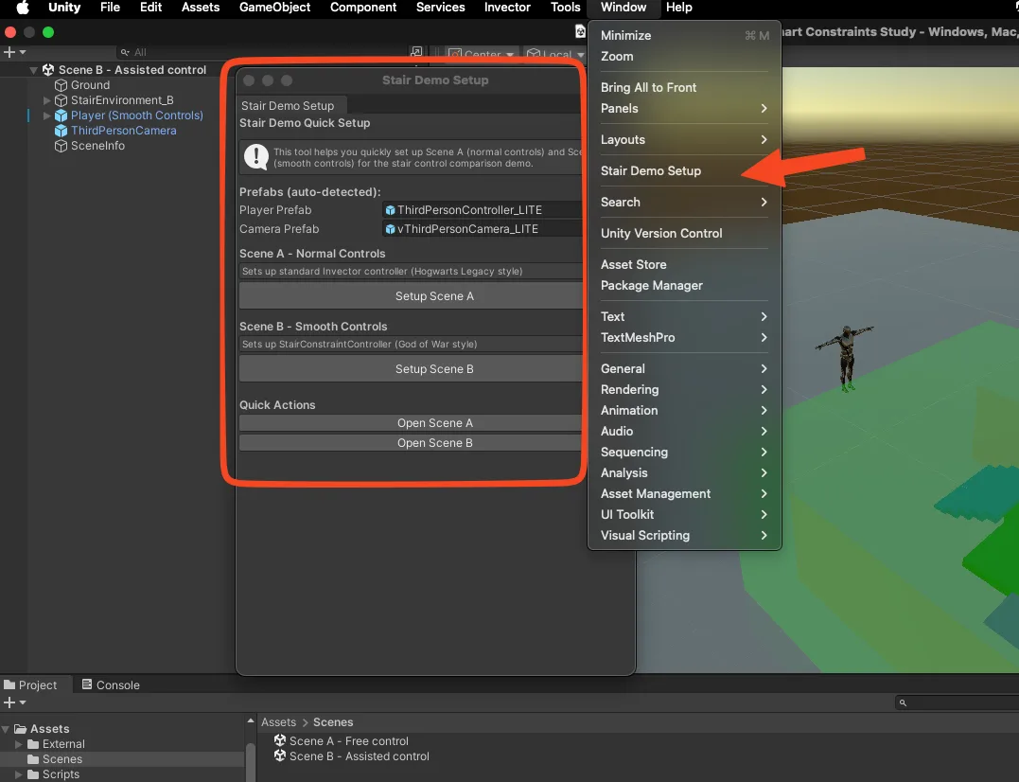This screenshot has width=1019, height=782.
Task: Open the Panels submenu
Action: pyautogui.click(x=684, y=109)
